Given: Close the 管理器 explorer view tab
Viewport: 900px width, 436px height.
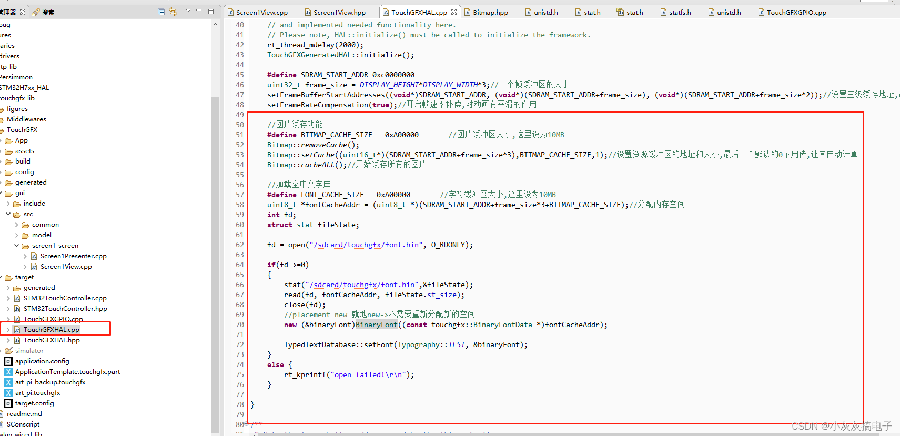Looking at the screenshot, I should pos(23,12).
